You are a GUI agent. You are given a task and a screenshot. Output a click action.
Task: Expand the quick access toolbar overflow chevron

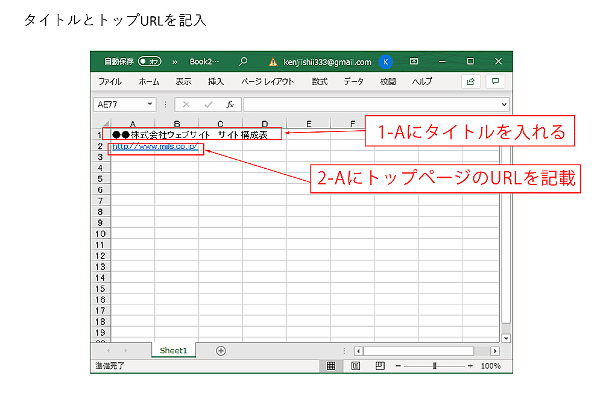point(175,61)
